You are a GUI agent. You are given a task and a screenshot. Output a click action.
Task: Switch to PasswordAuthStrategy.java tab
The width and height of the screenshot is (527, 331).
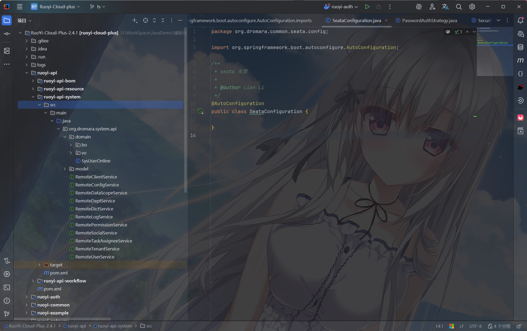point(429,21)
